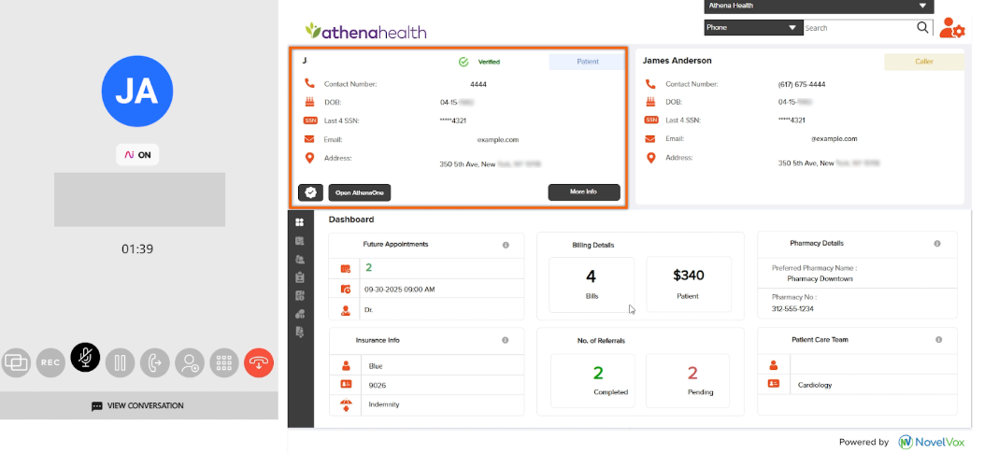Click the calendar icon beside appointment count 2
Viewport: 984px width, 453px height.
tap(345, 269)
